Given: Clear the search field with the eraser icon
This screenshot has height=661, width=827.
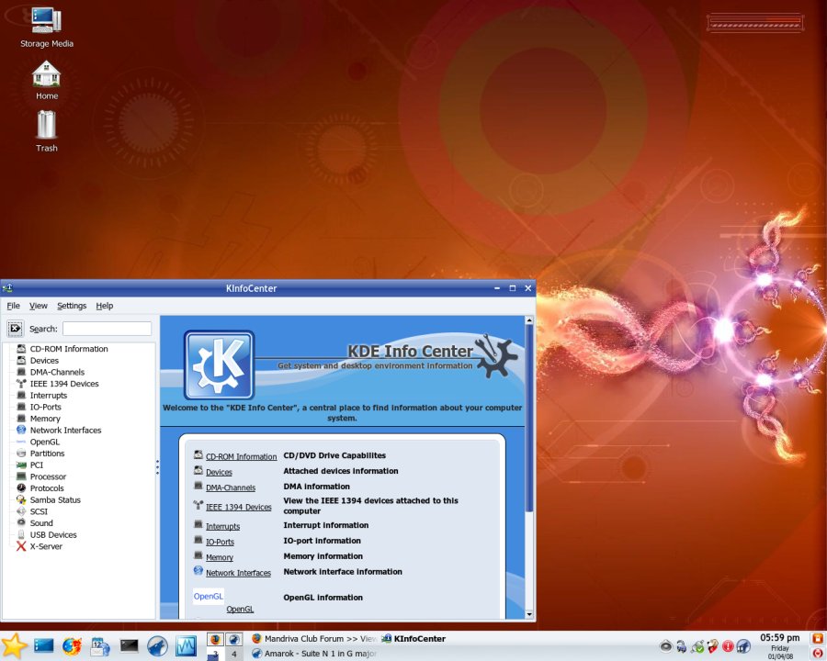Looking at the screenshot, I should point(16,329).
